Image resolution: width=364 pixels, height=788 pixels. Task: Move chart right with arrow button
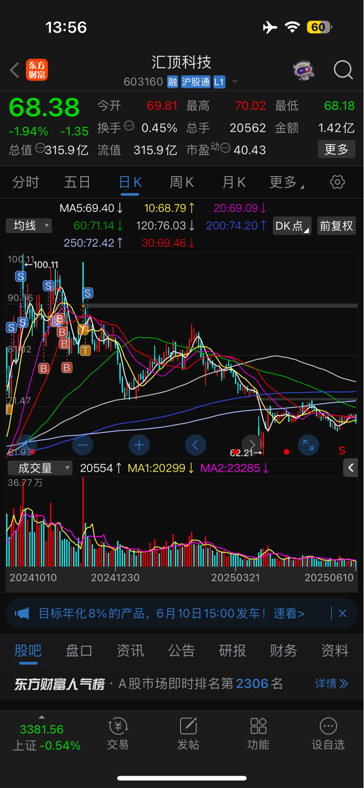[252, 445]
